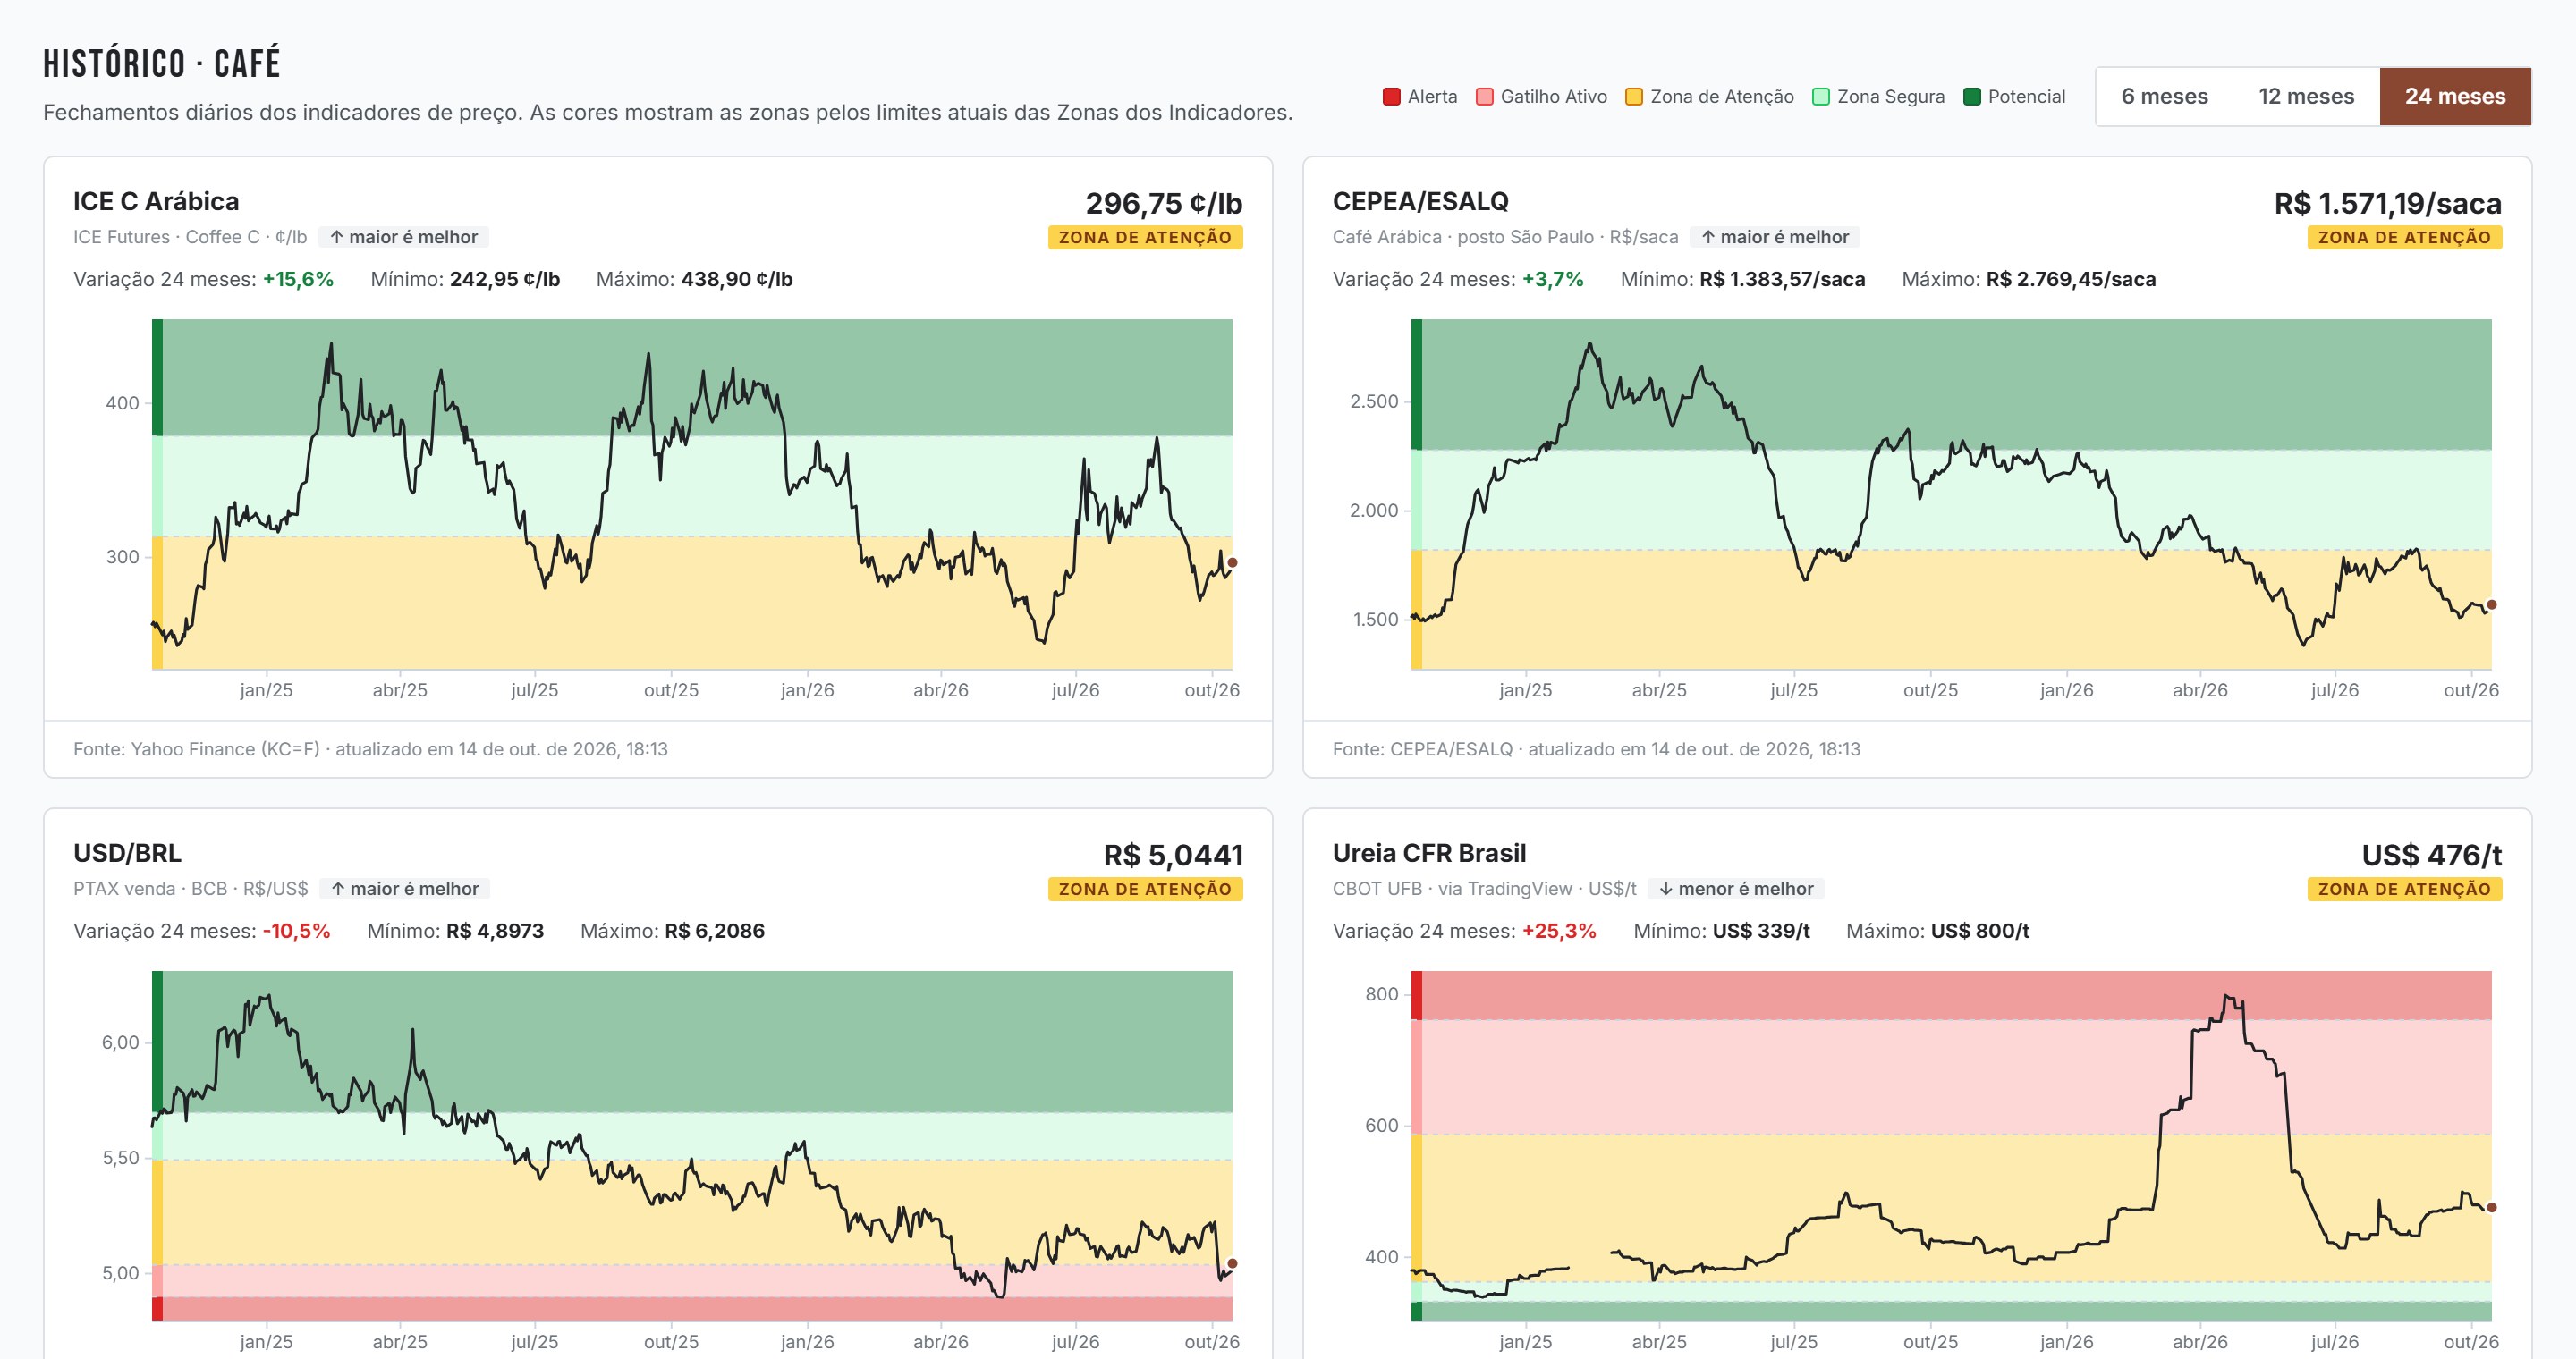Click the R$ 5,0441 current value
This screenshot has width=2576, height=1359.
point(1173,855)
